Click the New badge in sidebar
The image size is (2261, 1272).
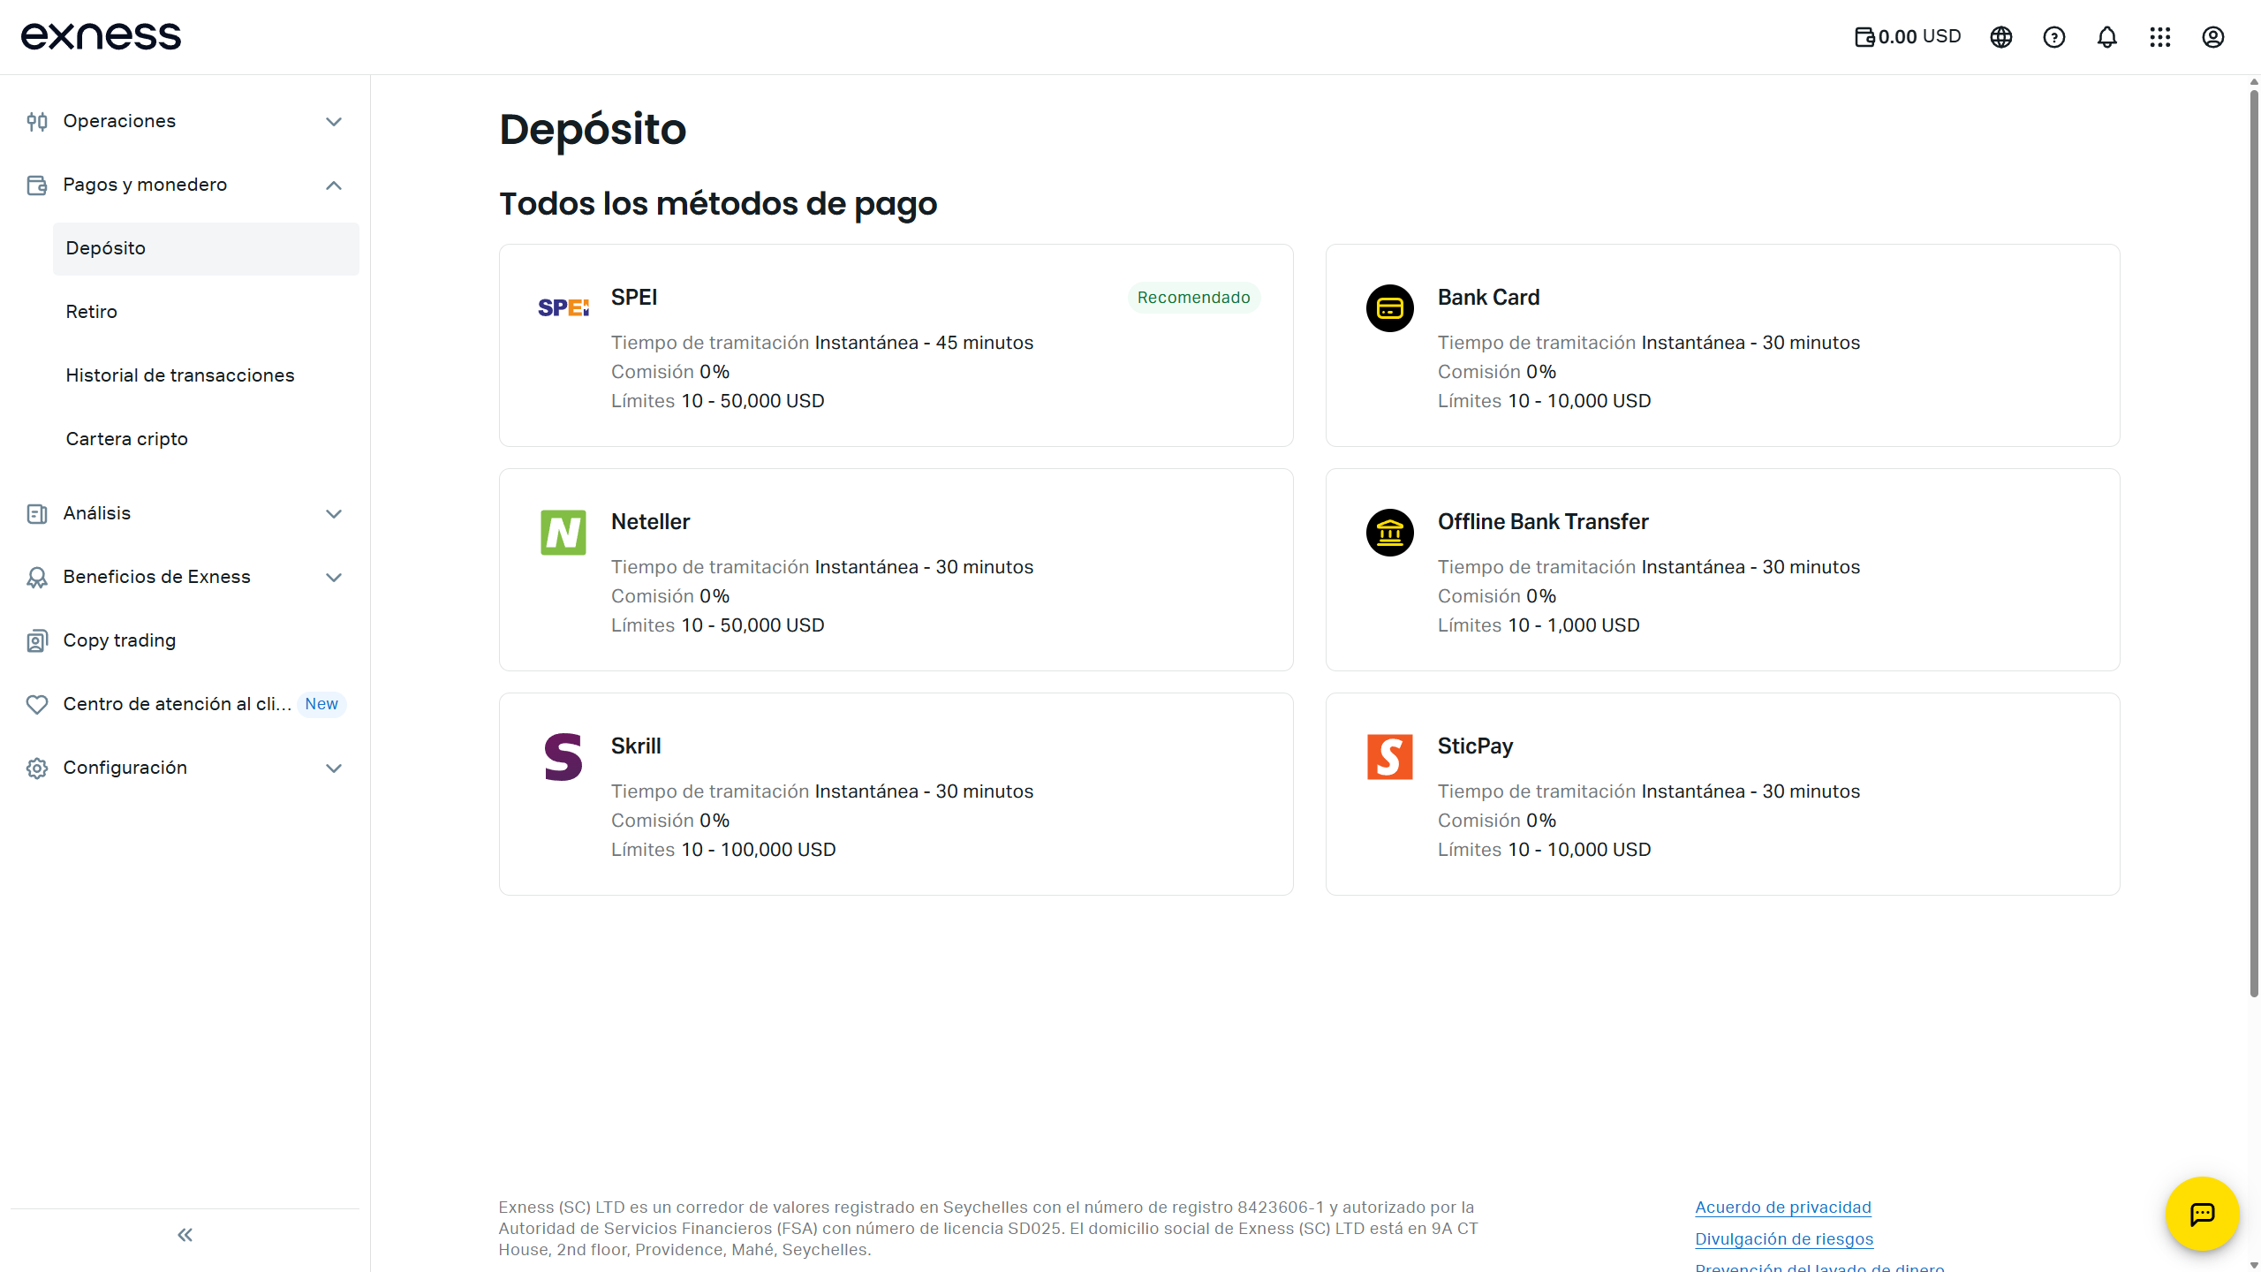tap(321, 704)
